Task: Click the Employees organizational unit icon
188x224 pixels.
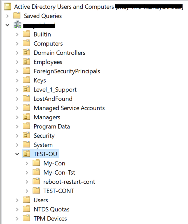Action: pos(27,62)
